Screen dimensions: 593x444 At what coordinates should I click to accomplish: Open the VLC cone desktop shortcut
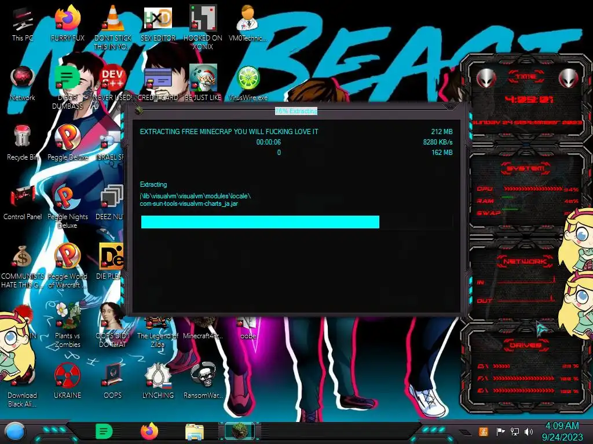113,18
